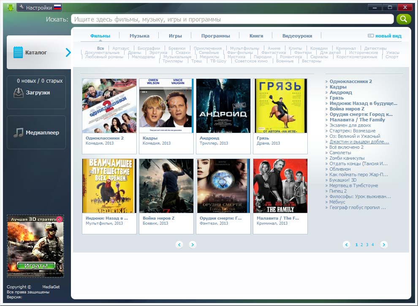
Task: Open list link Букашки! 3D
Action: click(x=343, y=180)
